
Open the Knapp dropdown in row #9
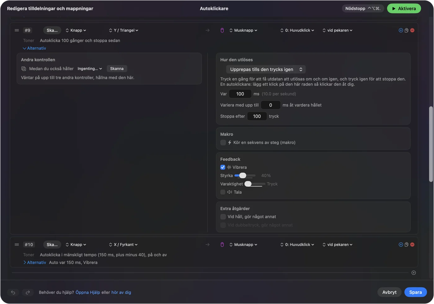pyautogui.click(x=76, y=30)
